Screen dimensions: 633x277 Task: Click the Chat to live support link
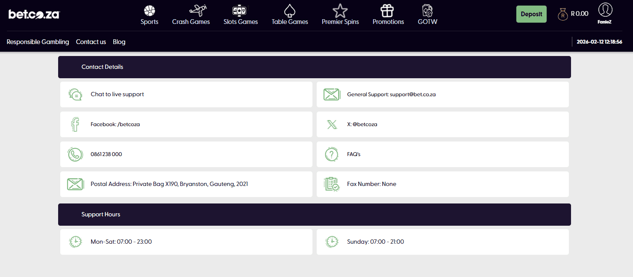tap(117, 94)
